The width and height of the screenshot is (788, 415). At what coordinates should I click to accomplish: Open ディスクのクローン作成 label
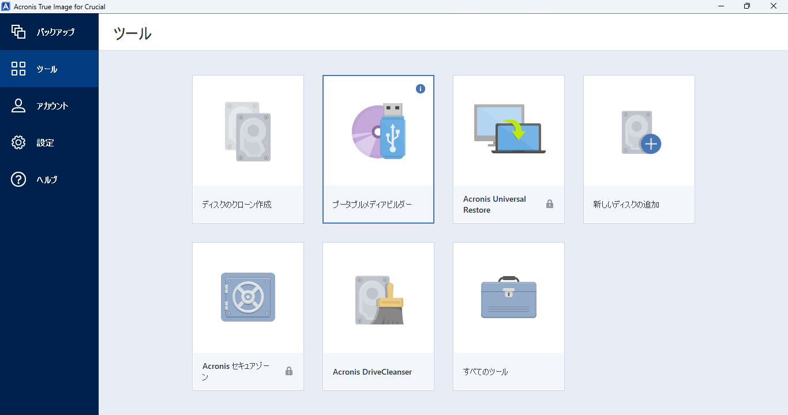tap(237, 205)
